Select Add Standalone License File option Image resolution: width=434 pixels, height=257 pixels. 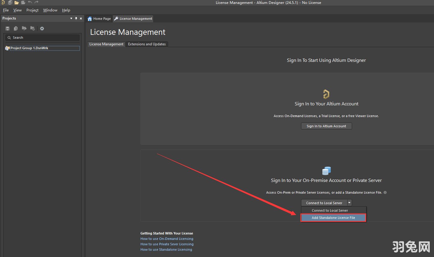click(x=333, y=218)
